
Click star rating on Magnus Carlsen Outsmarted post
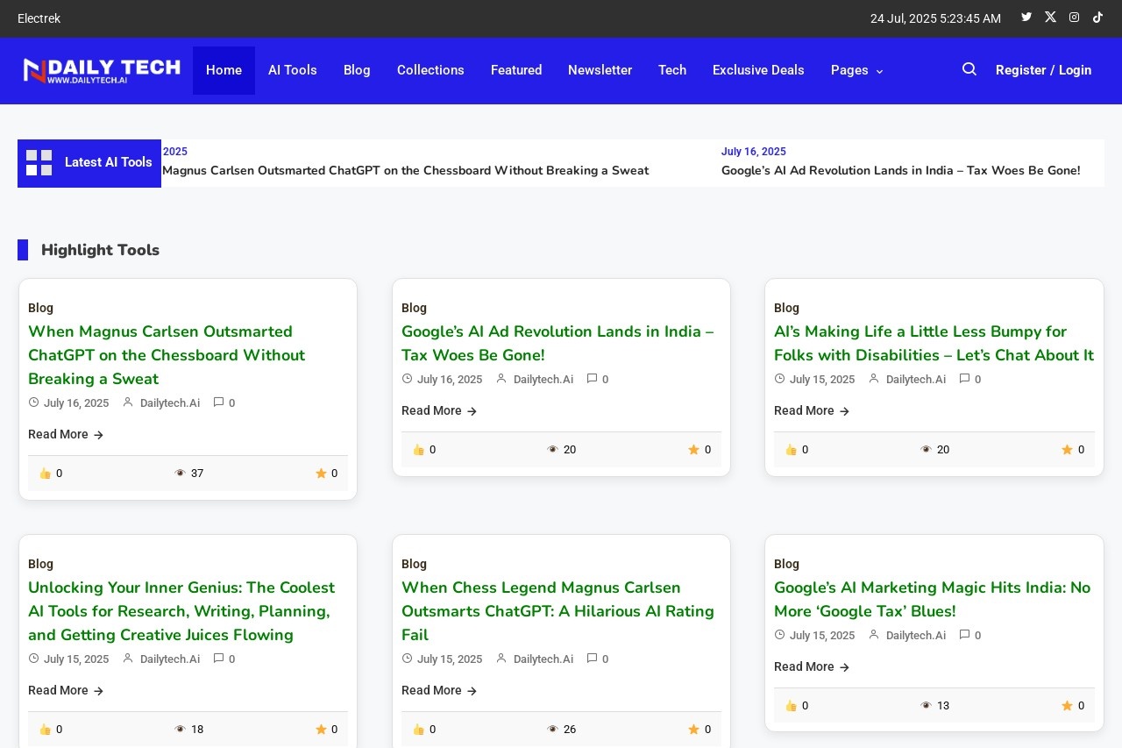coord(321,474)
